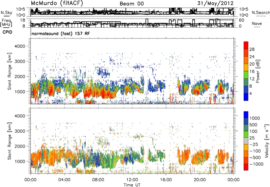The height and width of the screenshot is (187, 270).
Task: Click the 18 tick on frequency axis
Action: pyautogui.click(x=23, y=20)
